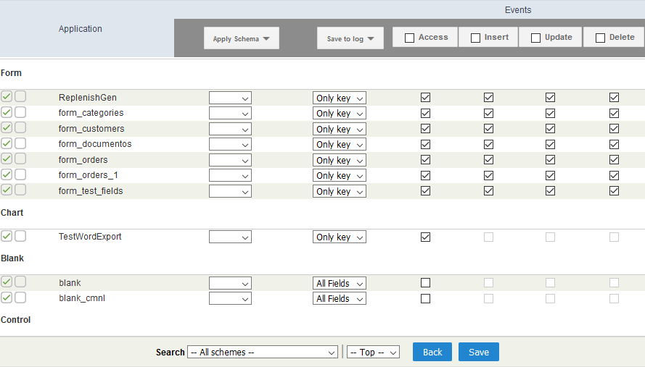Enable Access for blank_cmnl application

click(425, 298)
